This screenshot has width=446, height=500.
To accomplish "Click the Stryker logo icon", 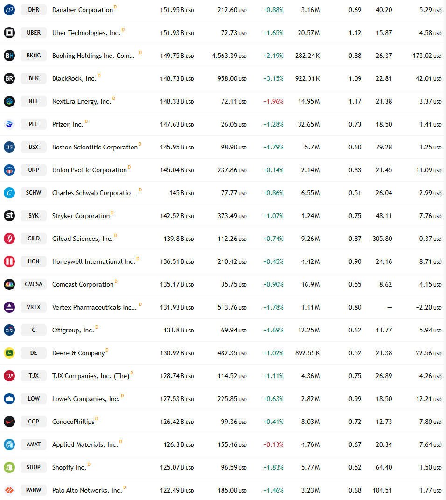I will [9, 216].
